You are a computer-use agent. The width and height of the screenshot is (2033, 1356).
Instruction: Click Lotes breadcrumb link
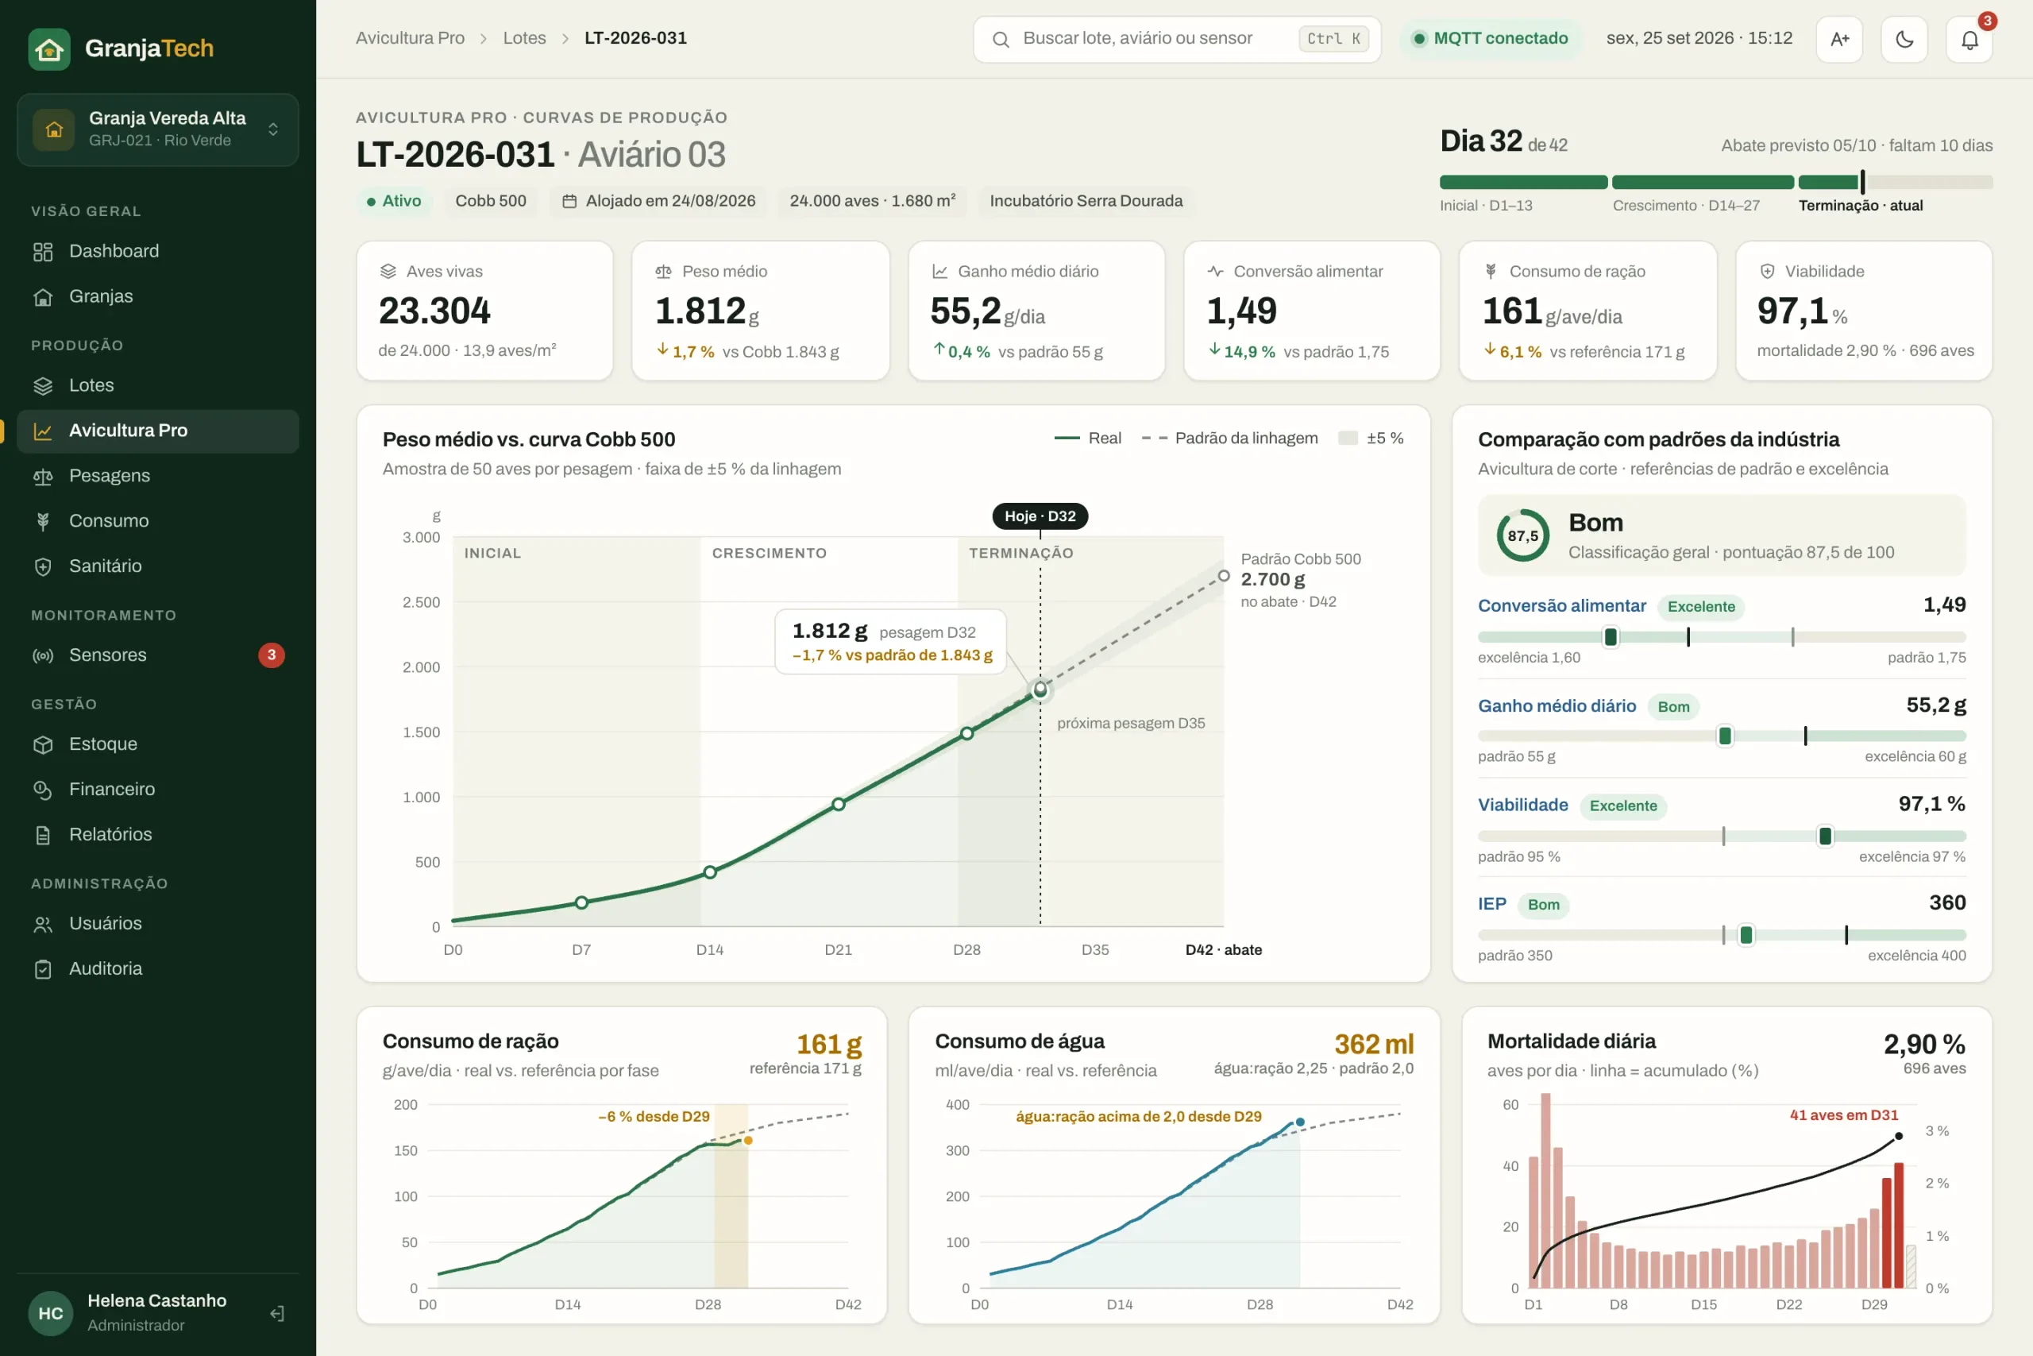point(524,38)
